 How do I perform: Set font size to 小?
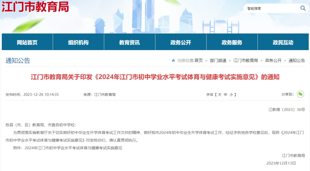(x=231, y=95)
